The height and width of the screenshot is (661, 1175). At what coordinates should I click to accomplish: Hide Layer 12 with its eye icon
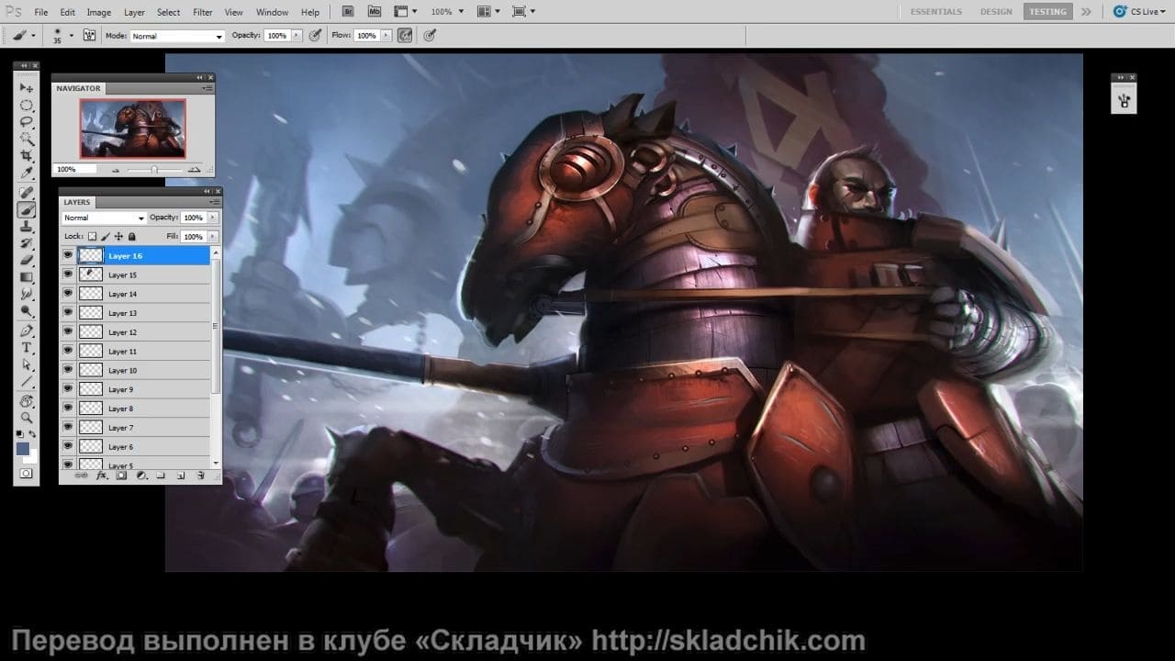68,332
